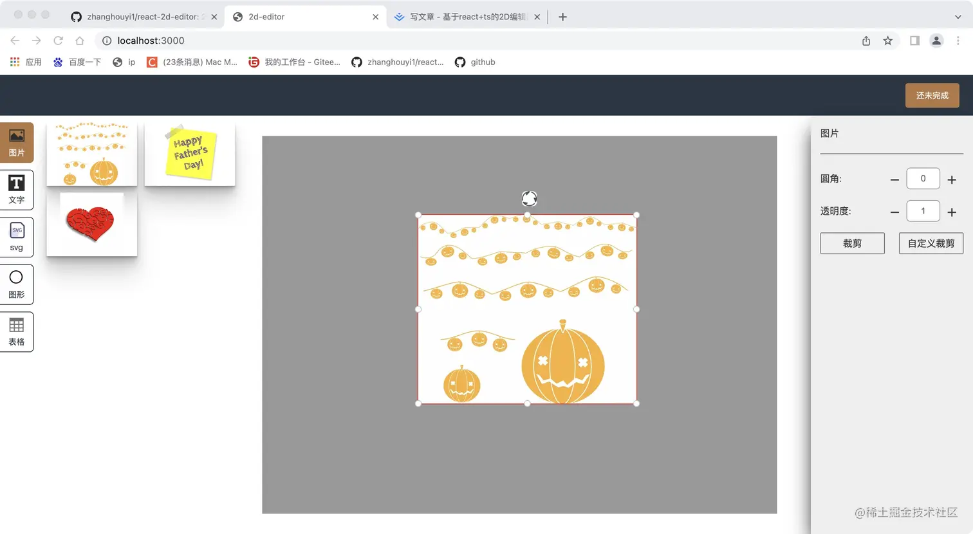This screenshot has height=534, width=973.
Task: Go forward in browser history
Action: click(37, 41)
